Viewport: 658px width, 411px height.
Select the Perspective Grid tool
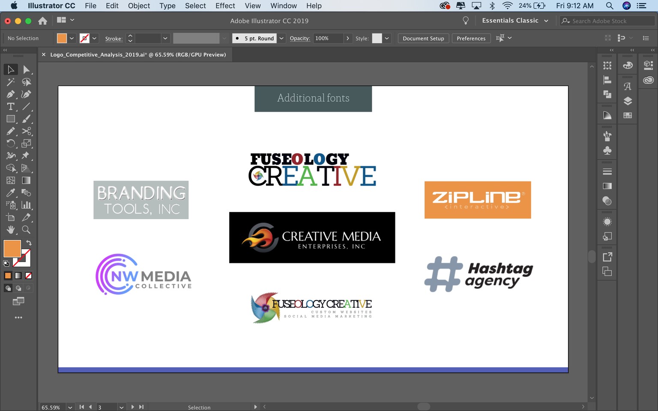click(x=27, y=168)
